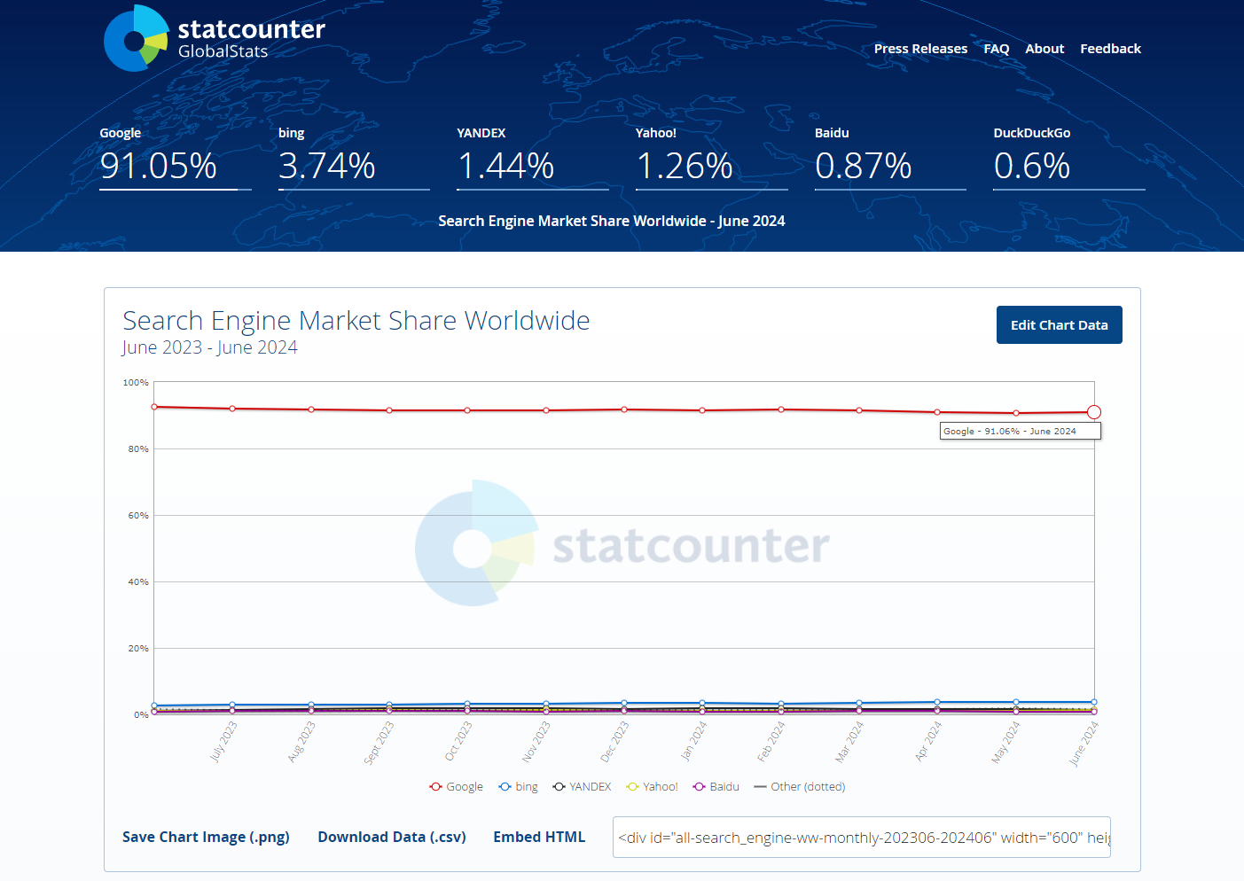Click the statcounter GlobalStats logo
Screen dimensions: 1244x881
pos(215,38)
